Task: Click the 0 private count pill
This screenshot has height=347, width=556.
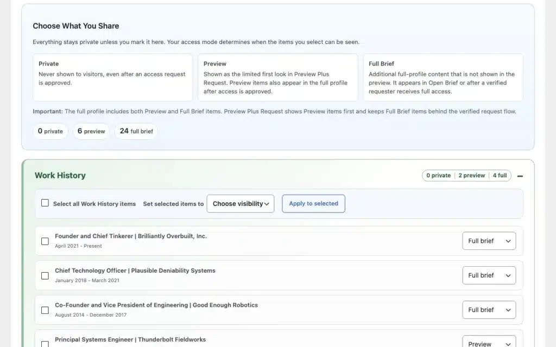Action: coord(50,131)
